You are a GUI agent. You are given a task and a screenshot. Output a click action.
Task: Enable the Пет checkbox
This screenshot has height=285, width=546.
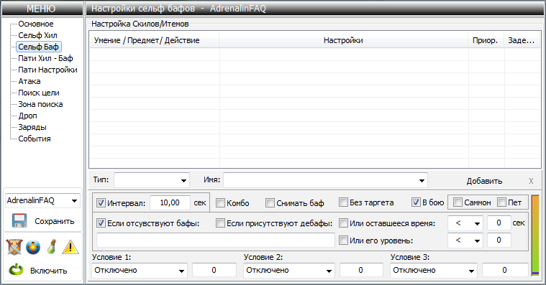coord(502,202)
